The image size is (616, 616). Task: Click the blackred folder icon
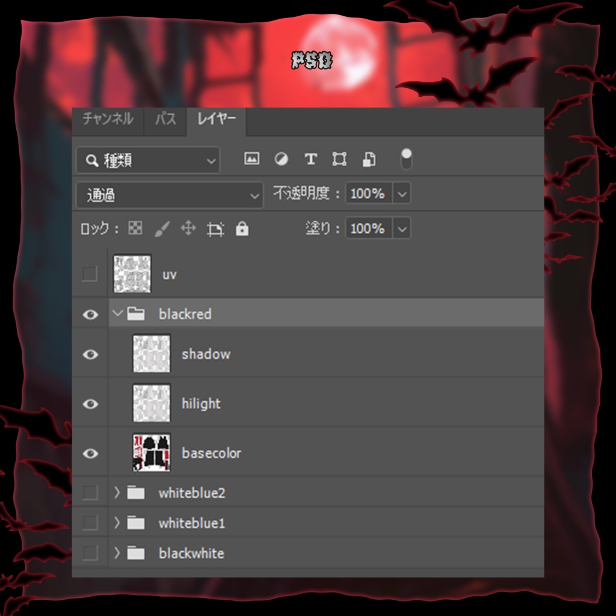[136, 313]
